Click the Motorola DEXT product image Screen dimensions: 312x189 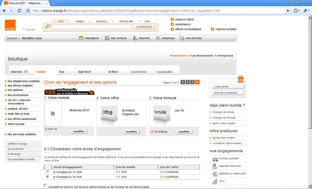(x=53, y=114)
